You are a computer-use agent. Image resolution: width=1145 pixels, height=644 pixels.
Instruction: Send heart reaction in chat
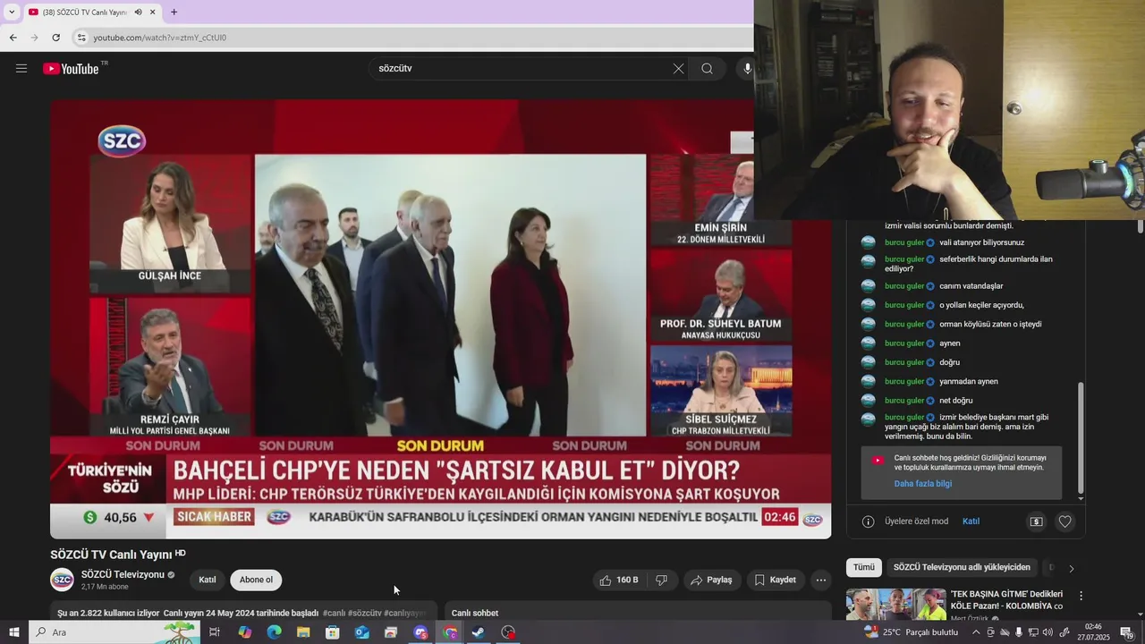(x=1064, y=521)
